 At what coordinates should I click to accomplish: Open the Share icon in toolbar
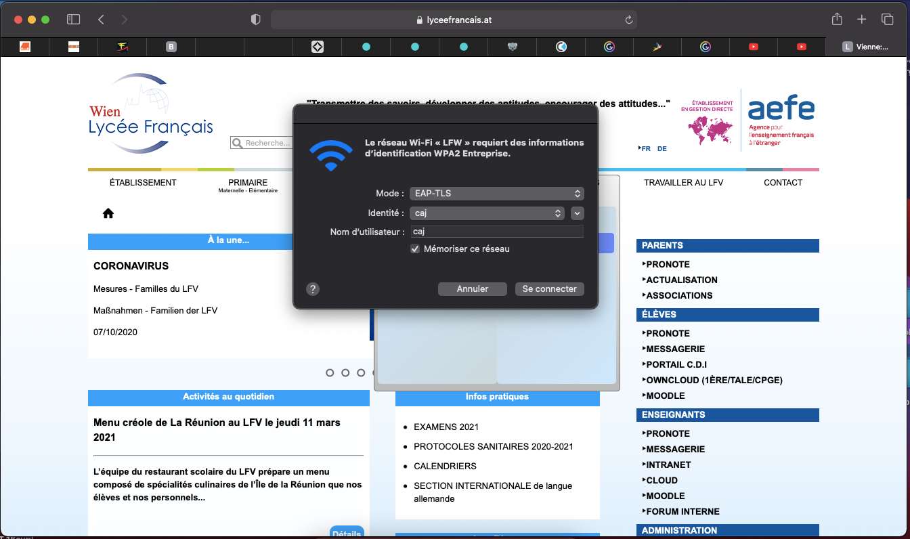click(x=837, y=20)
